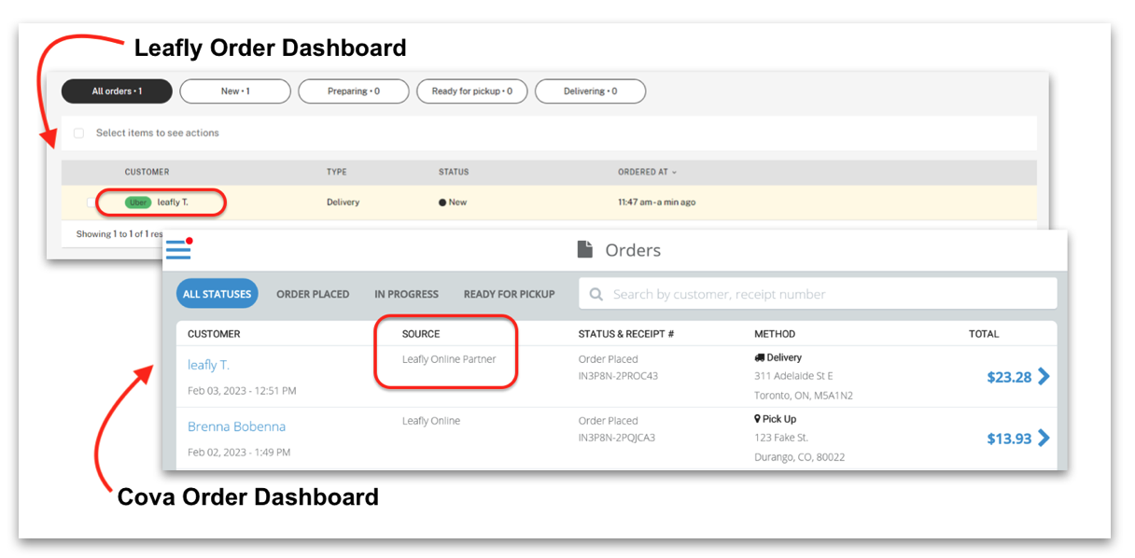Image resolution: width=1135 pixels, height=558 pixels.
Task: Click 'leafly T.' in the Leafly dashboard row
Action: (x=173, y=202)
